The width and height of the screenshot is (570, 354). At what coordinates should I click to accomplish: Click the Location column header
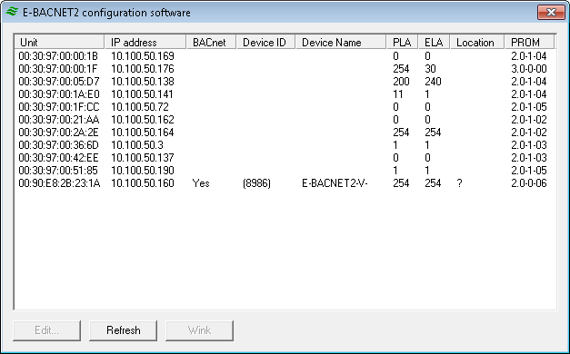[x=477, y=42]
